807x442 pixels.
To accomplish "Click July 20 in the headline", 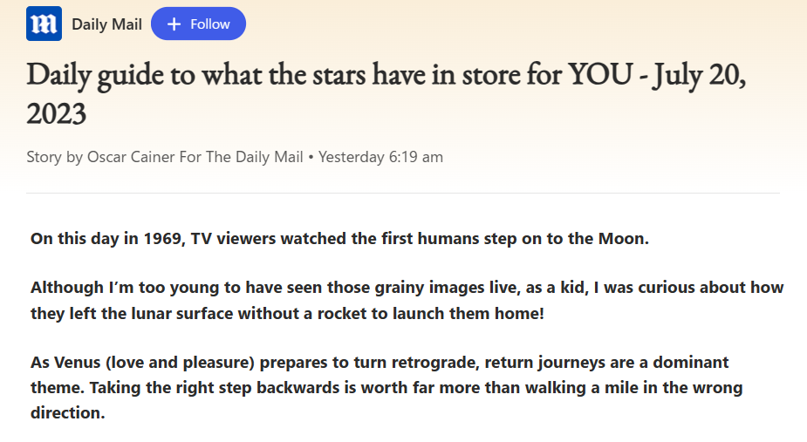I will pyautogui.click(x=698, y=75).
